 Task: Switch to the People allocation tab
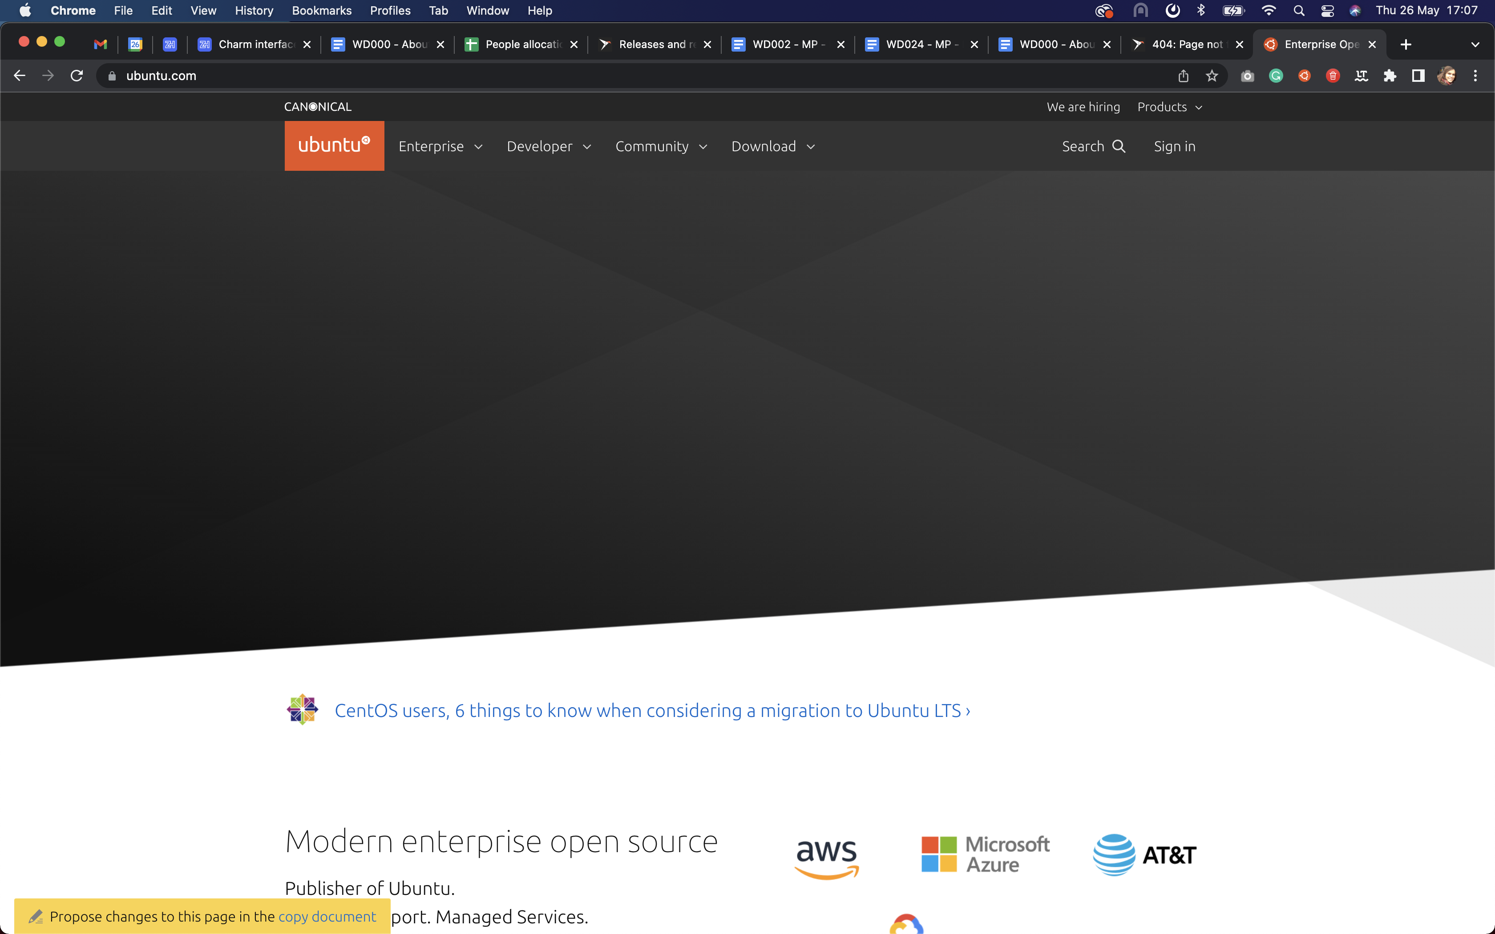pos(522,44)
